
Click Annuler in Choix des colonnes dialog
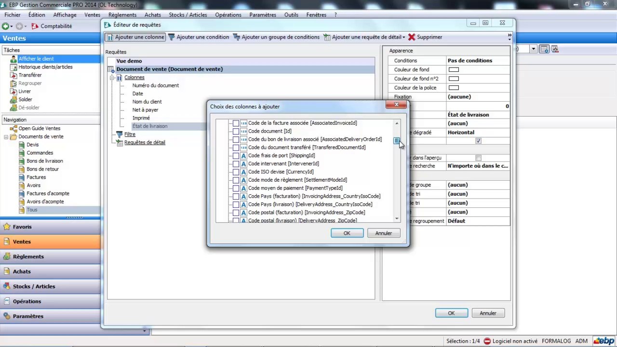coord(384,233)
